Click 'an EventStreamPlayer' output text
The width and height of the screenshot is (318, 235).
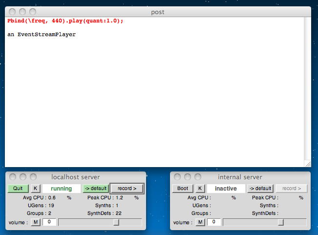pyautogui.click(x=42, y=34)
